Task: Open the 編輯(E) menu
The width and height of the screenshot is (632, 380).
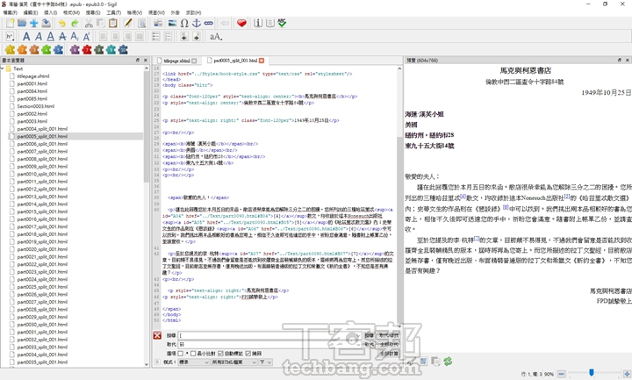Action: 30,12
